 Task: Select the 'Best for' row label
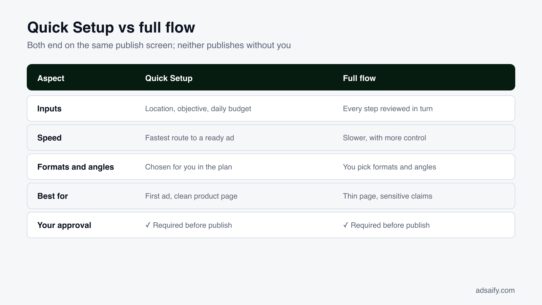53,196
